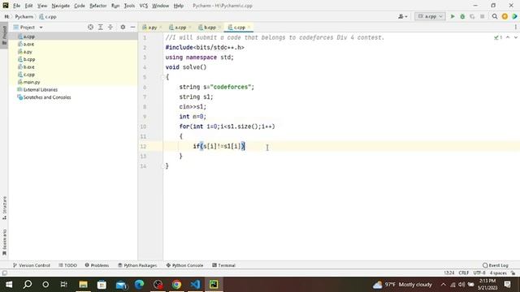The width and height of the screenshot is (520, 292).
Task: Open Project panel gear settings
Action: (123, 27)
